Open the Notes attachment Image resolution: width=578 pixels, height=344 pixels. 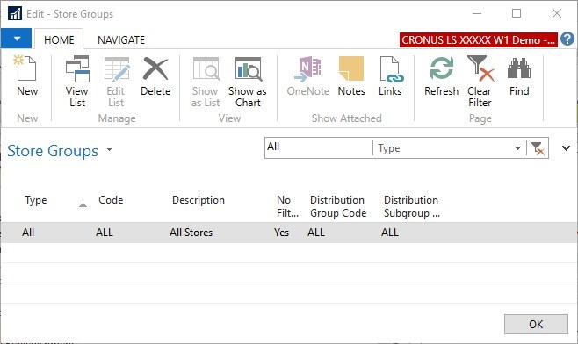point(351,75)
